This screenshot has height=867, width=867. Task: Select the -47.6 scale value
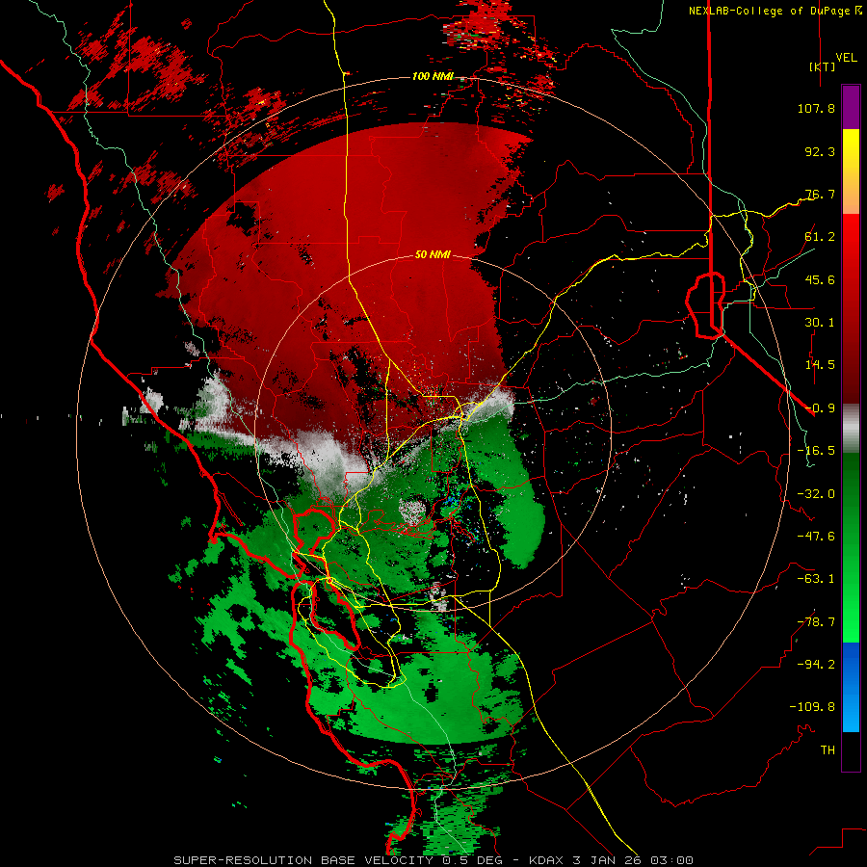click(816, 537)
